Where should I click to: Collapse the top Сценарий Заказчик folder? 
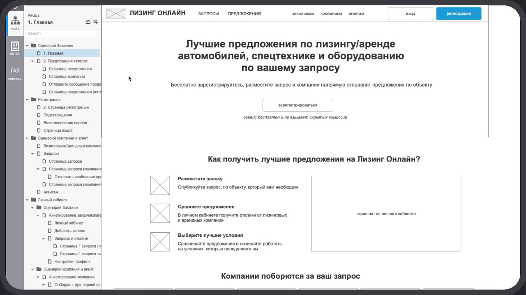click(x=27, y=46)
